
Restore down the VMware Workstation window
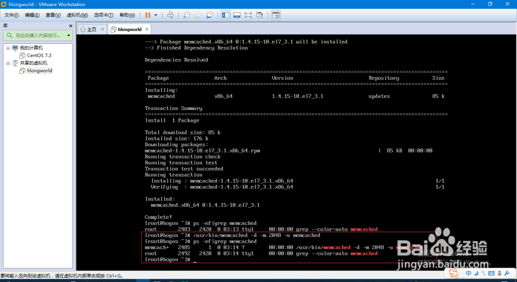(490, 4)
